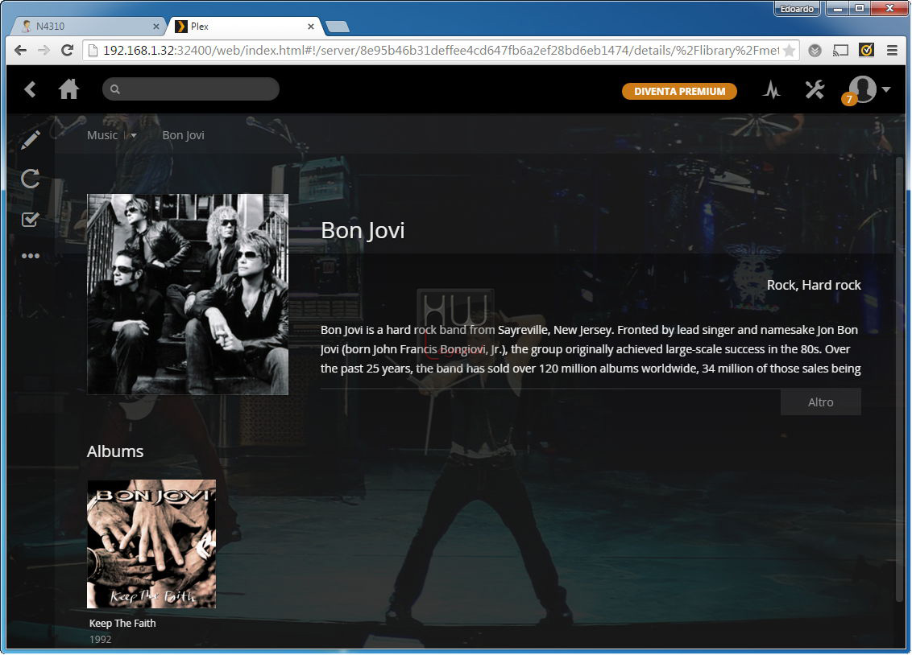
Task: Click the Bon Jovi artist photo
Action: click(188, 295)
